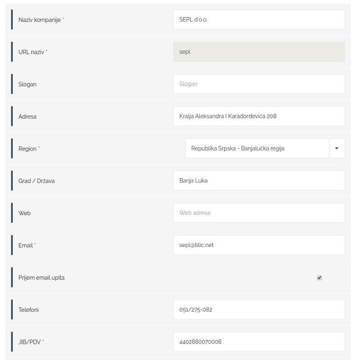
Task: Click the Web adresa placeholder field
Action: pyautogui.click(x=259, y=213)
